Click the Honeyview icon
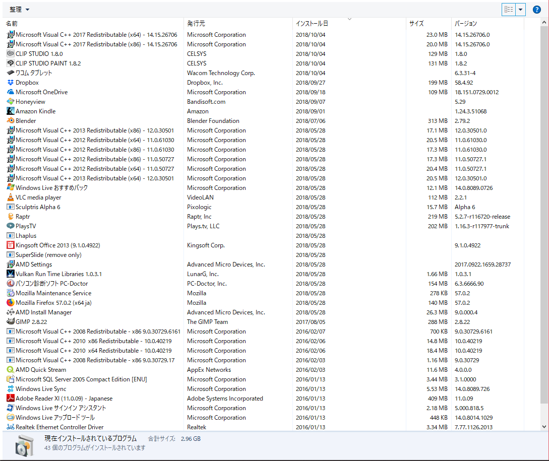 (11, 101)
